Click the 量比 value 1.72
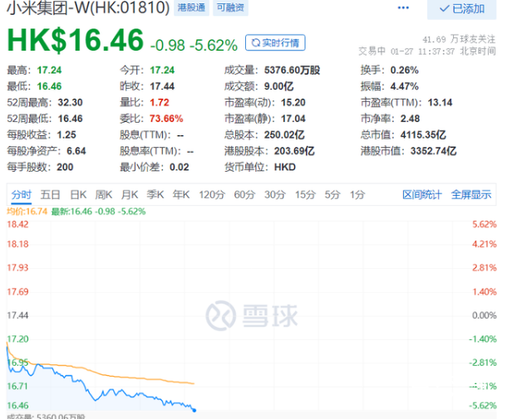This screenshot has width=507, height=419. click(x=160, y=102)
